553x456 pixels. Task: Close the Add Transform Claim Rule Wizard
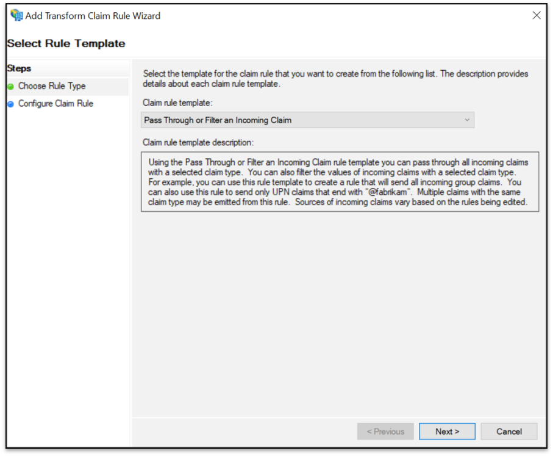[536, 15]
